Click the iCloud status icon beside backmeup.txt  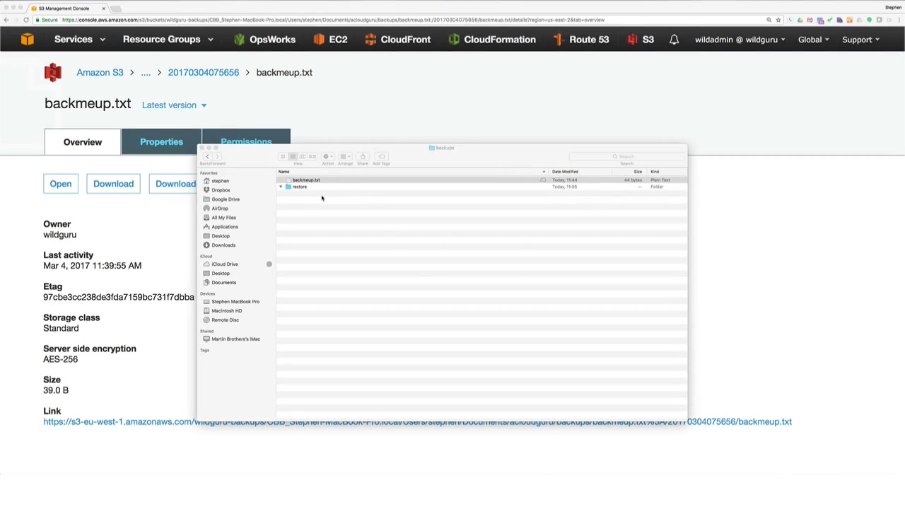pyautogui.click(x=543, y=180)
